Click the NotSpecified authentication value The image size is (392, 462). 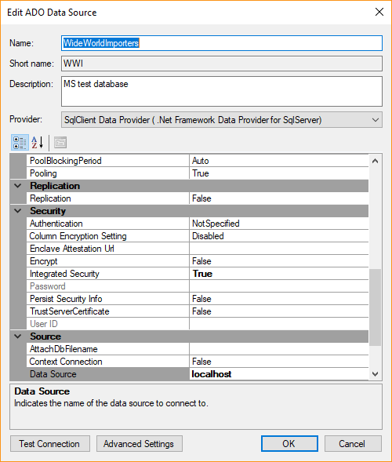pyautogui.click(x=278, y=224)
